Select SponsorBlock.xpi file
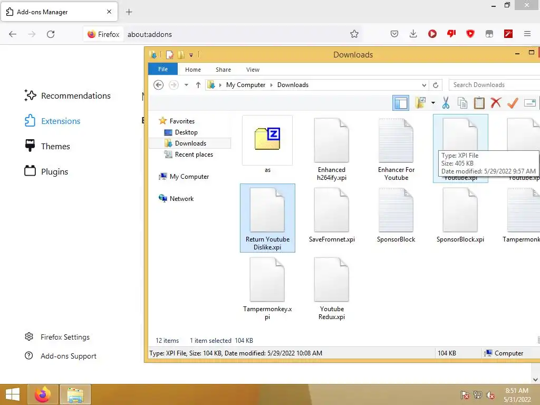The image size is (540, 405). (x=460, y=215)
